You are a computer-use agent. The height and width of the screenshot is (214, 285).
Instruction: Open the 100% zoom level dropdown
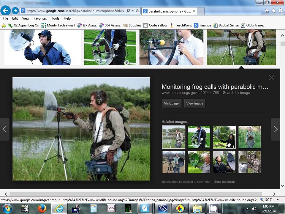tap(278, 200)
